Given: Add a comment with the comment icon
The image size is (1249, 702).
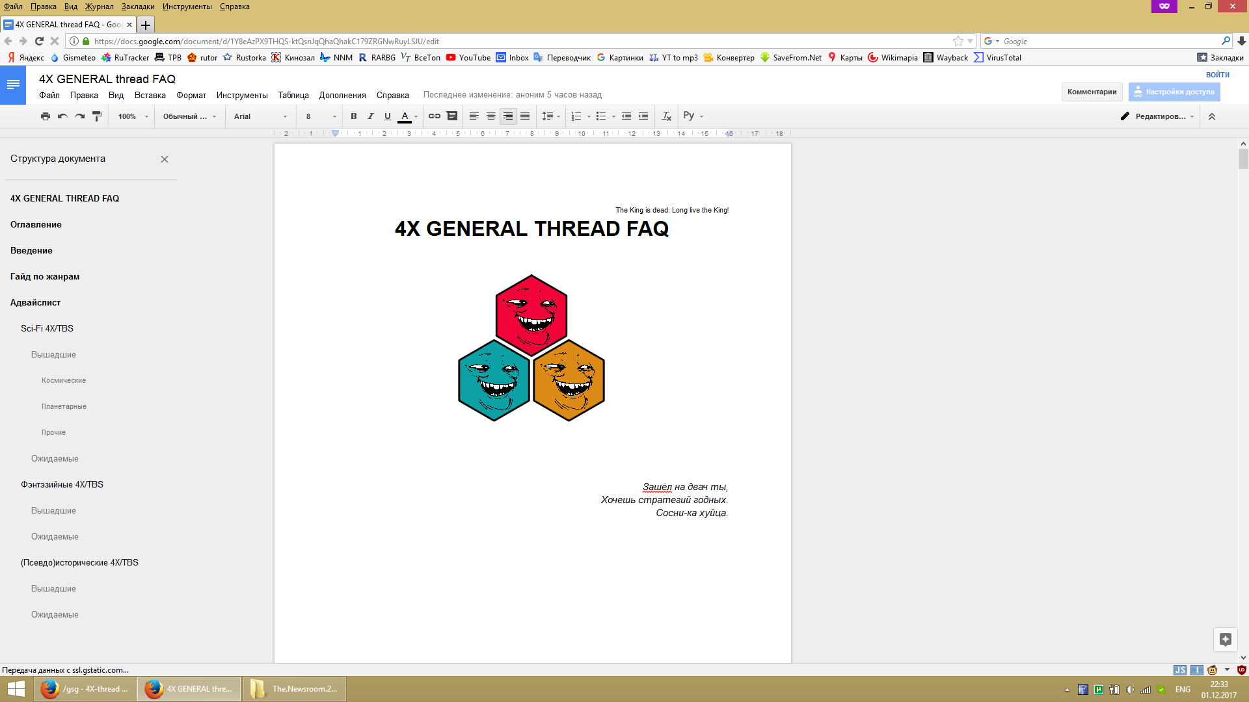Looking at the screenshot, I should pyautogui.click(x=452, y=116).
